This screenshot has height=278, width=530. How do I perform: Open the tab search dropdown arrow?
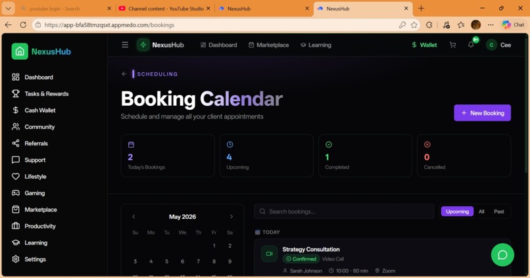click(8, 9)
